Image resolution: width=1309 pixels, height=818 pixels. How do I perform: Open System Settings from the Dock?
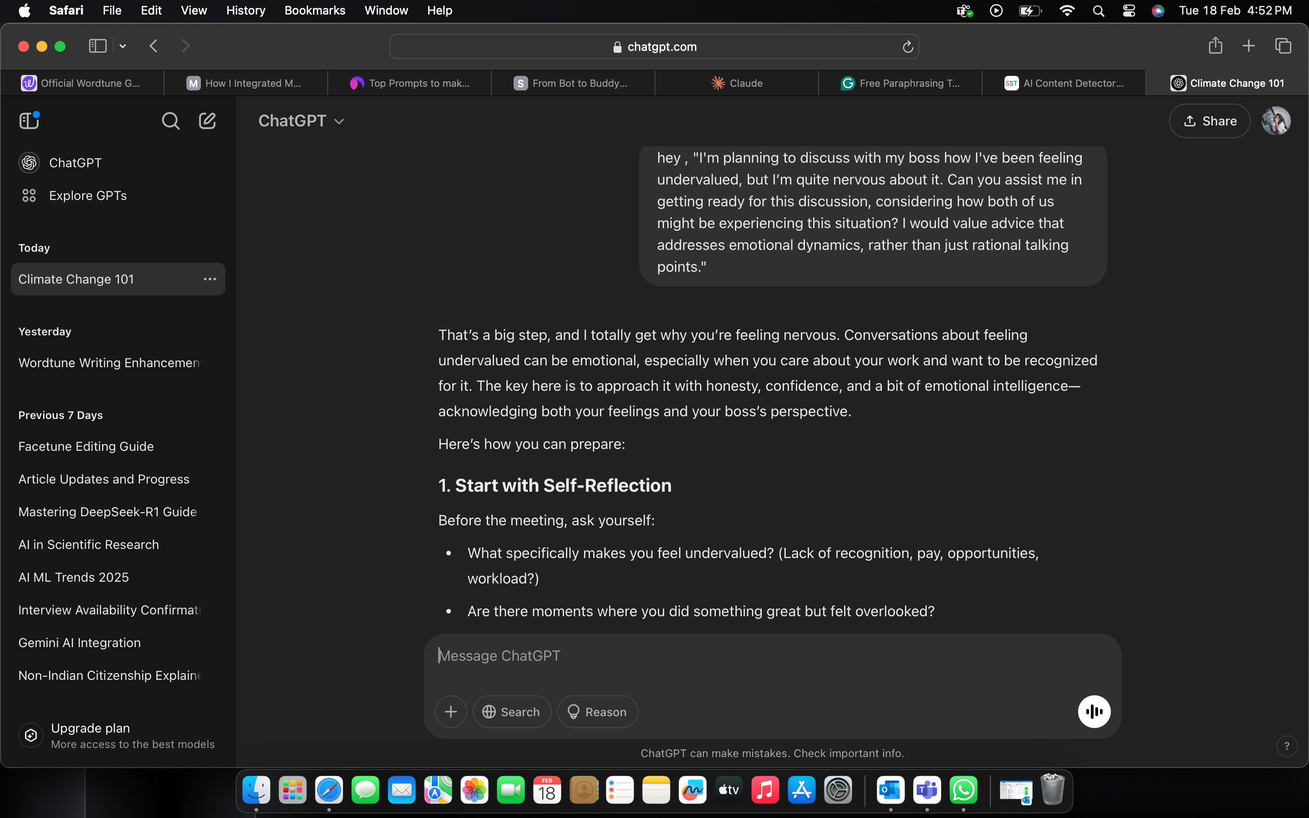click(838, 790)
